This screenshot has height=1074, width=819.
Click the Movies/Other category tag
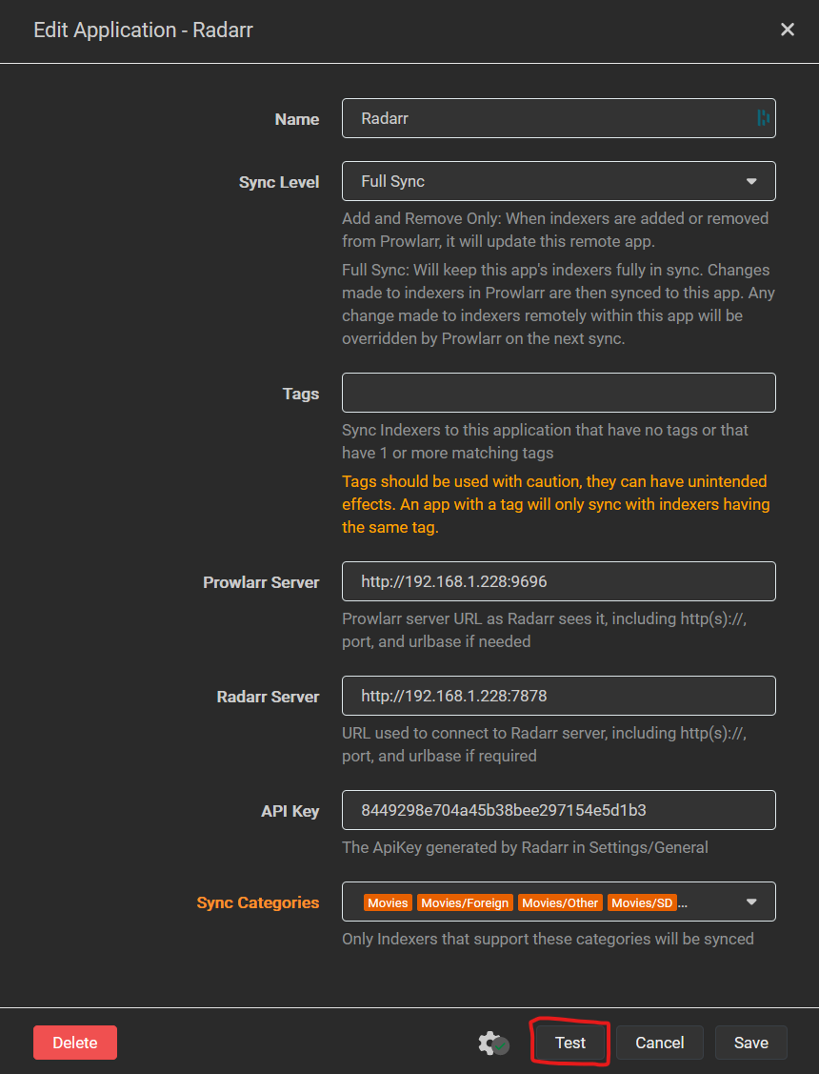point(560,902)
